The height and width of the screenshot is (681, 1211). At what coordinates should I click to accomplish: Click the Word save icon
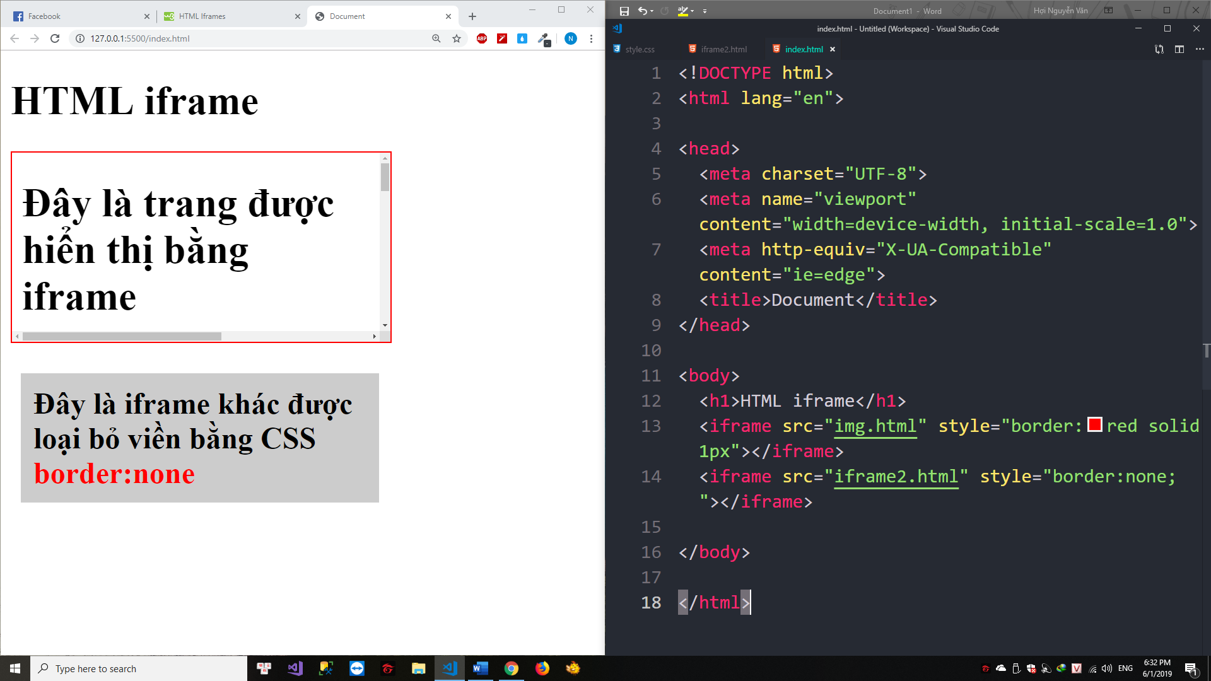click(624, 11)
